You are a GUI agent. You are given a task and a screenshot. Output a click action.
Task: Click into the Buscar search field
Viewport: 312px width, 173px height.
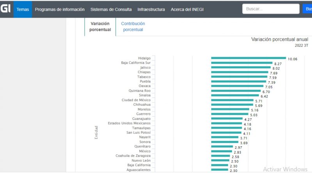(x=271, y=9)
